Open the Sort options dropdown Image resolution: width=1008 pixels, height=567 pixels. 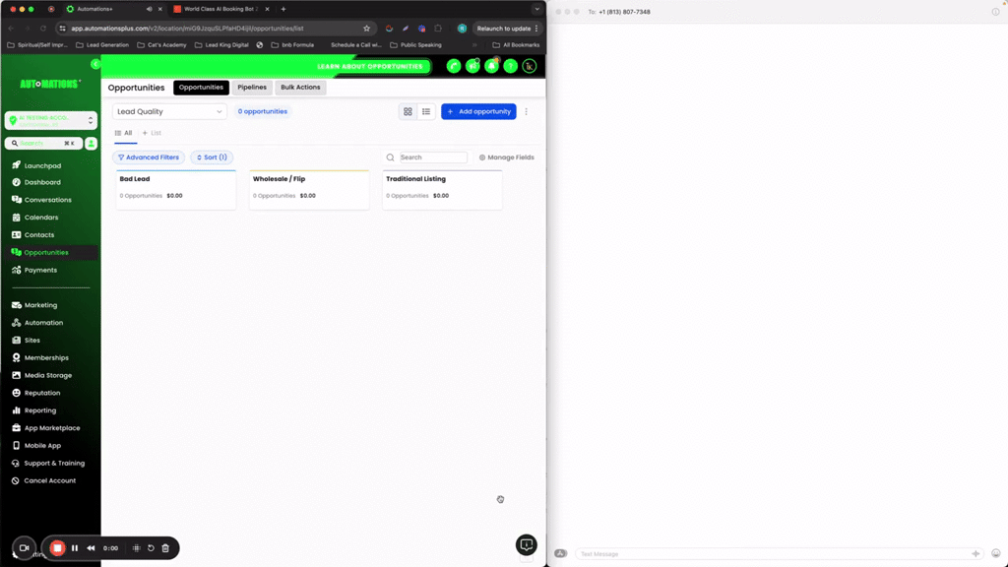click(212, 157)
